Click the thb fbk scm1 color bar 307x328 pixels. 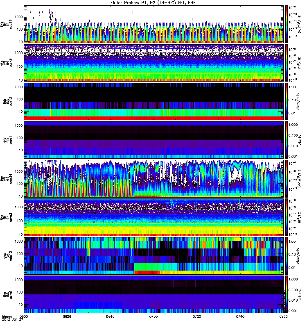[287, 140]
